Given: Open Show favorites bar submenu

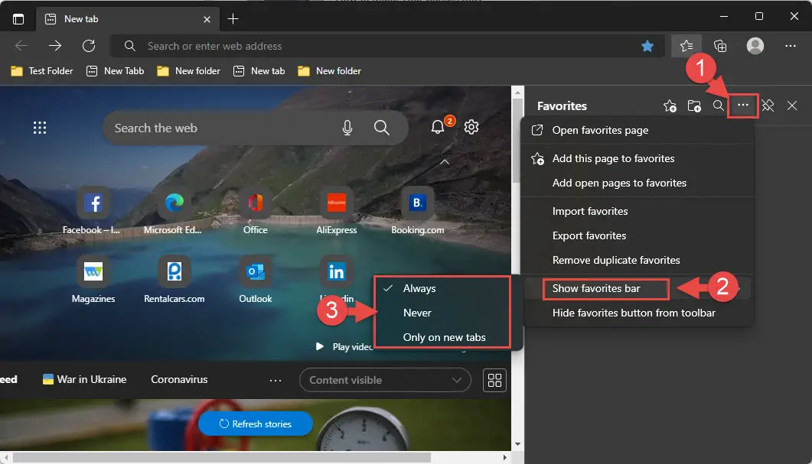Looking at the screenshot, I should click(x=637, y=289).
